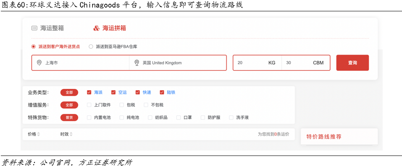
Task: Click the red 查询 search button
Action: tap(352, 62)
